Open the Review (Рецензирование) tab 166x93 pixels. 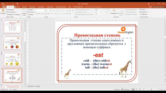click(x=61, y=7)
